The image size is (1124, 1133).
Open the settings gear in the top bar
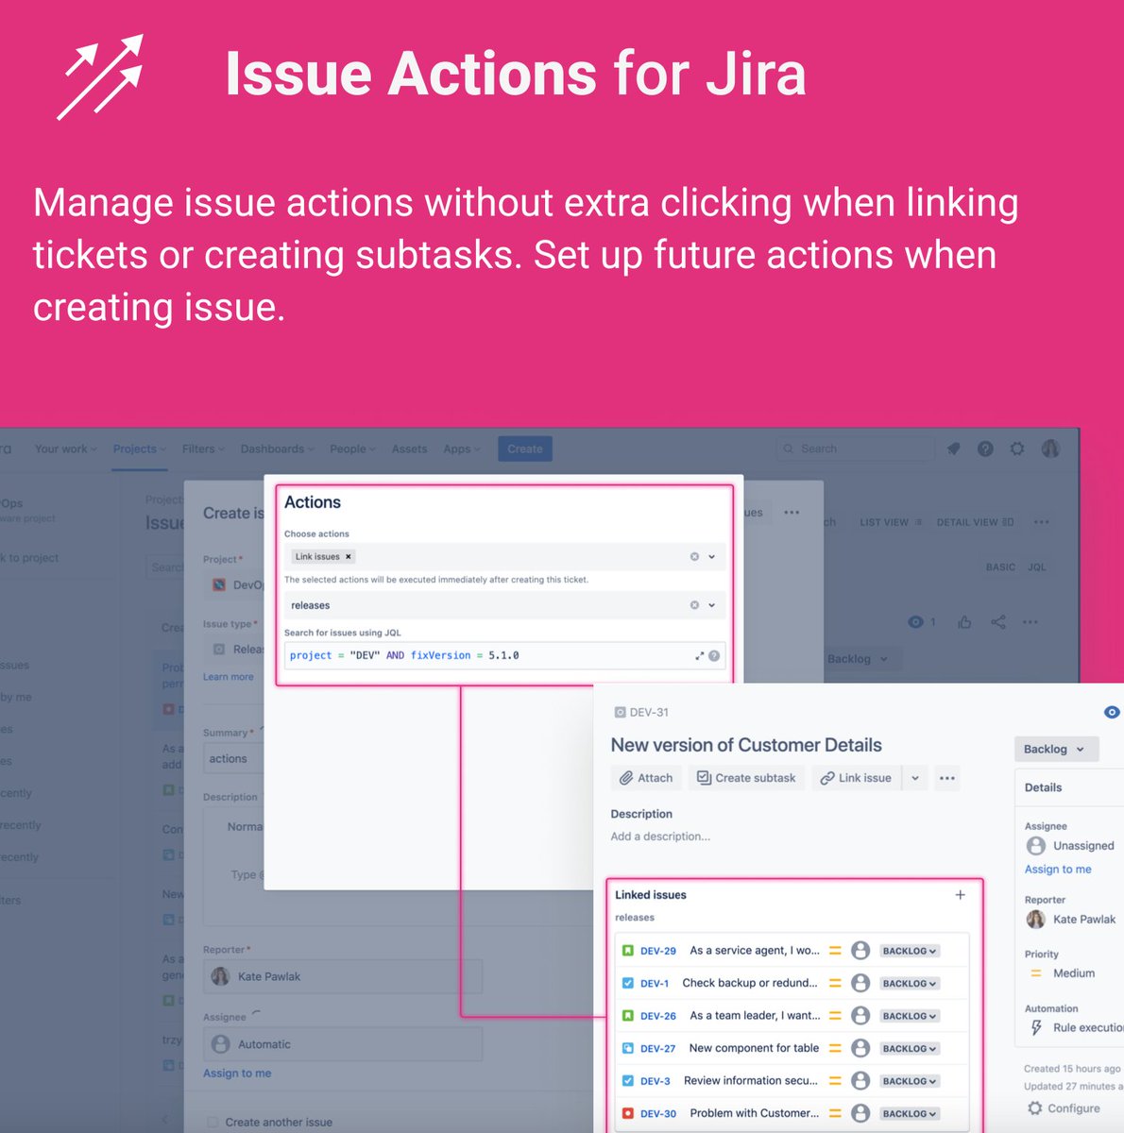[x=1017, y=449]
